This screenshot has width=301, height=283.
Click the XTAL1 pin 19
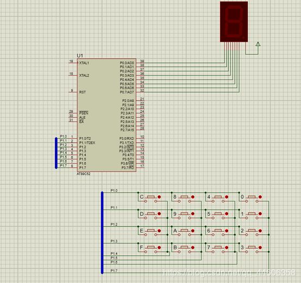coord(73,62)
